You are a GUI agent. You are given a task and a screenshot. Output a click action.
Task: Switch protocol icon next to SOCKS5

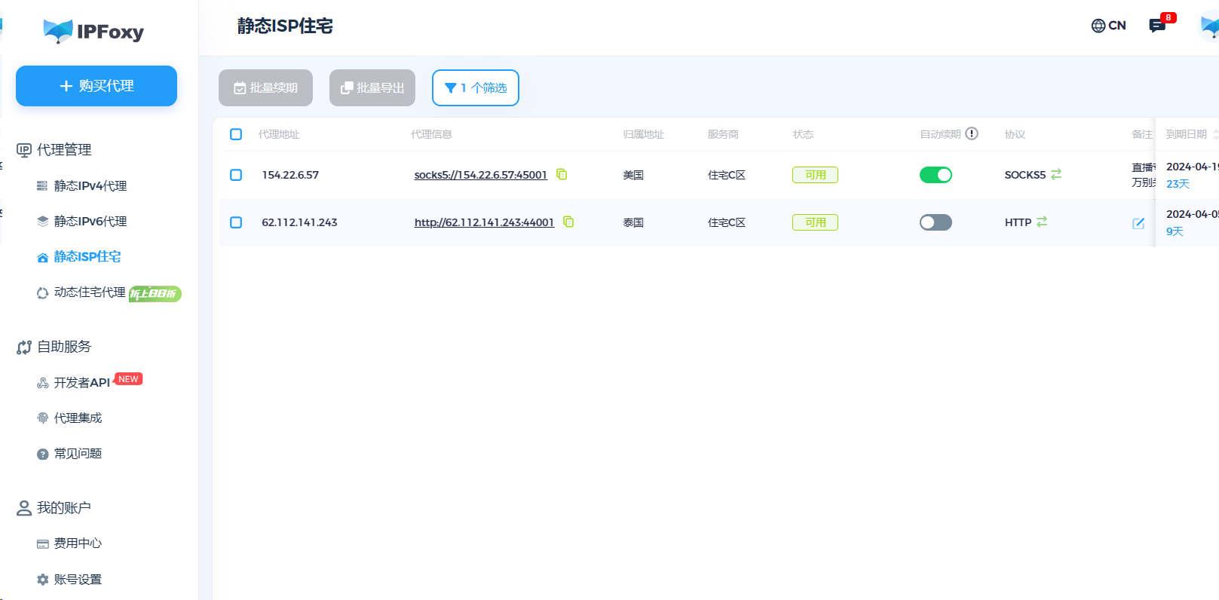1056,174
